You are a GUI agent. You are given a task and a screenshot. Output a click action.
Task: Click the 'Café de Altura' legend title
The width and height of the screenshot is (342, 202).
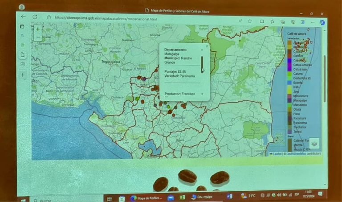pos(297,34)
